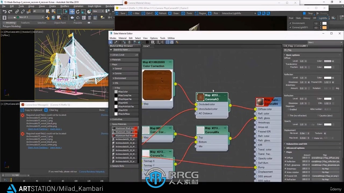Open the Interactive LightMix dropdown
This screenshot has height=193, width=344.
tap(239, 13)
